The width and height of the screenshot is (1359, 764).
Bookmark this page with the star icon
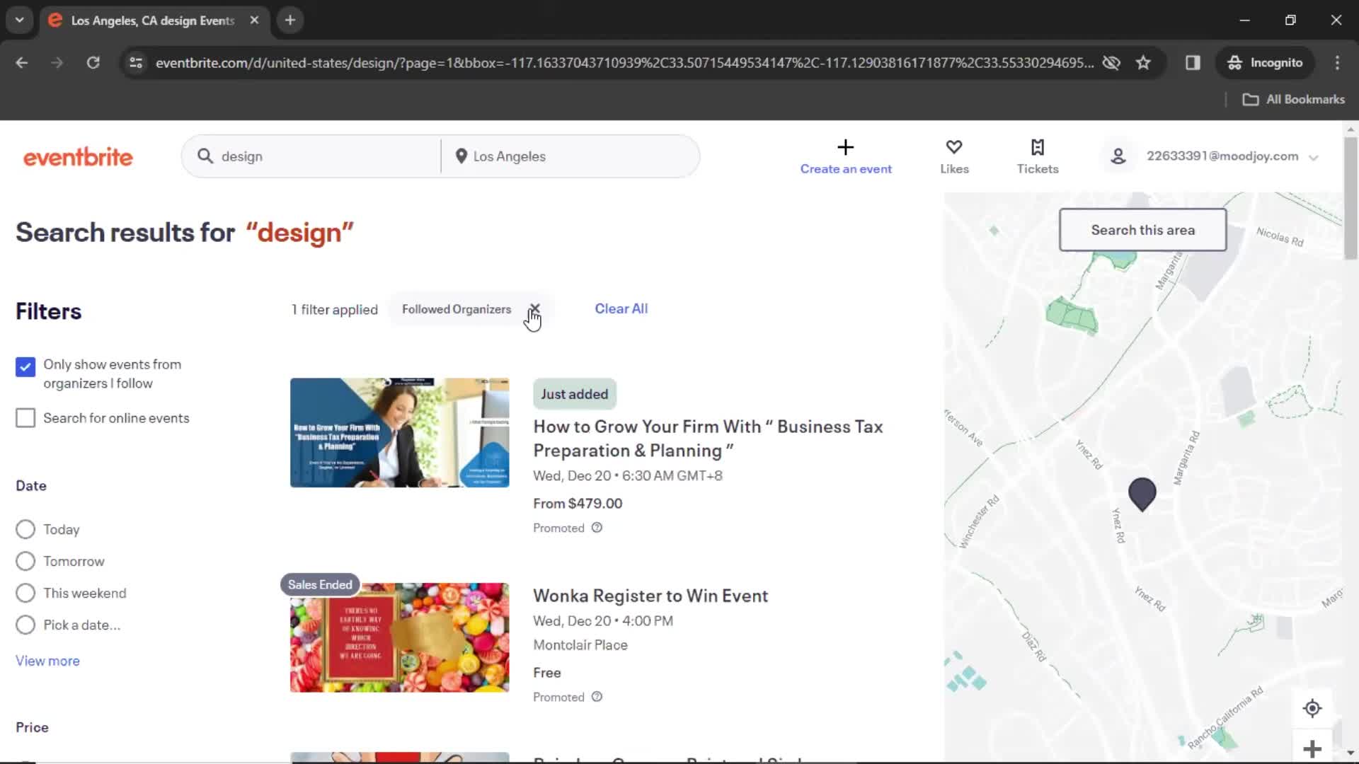[1143, 63]
